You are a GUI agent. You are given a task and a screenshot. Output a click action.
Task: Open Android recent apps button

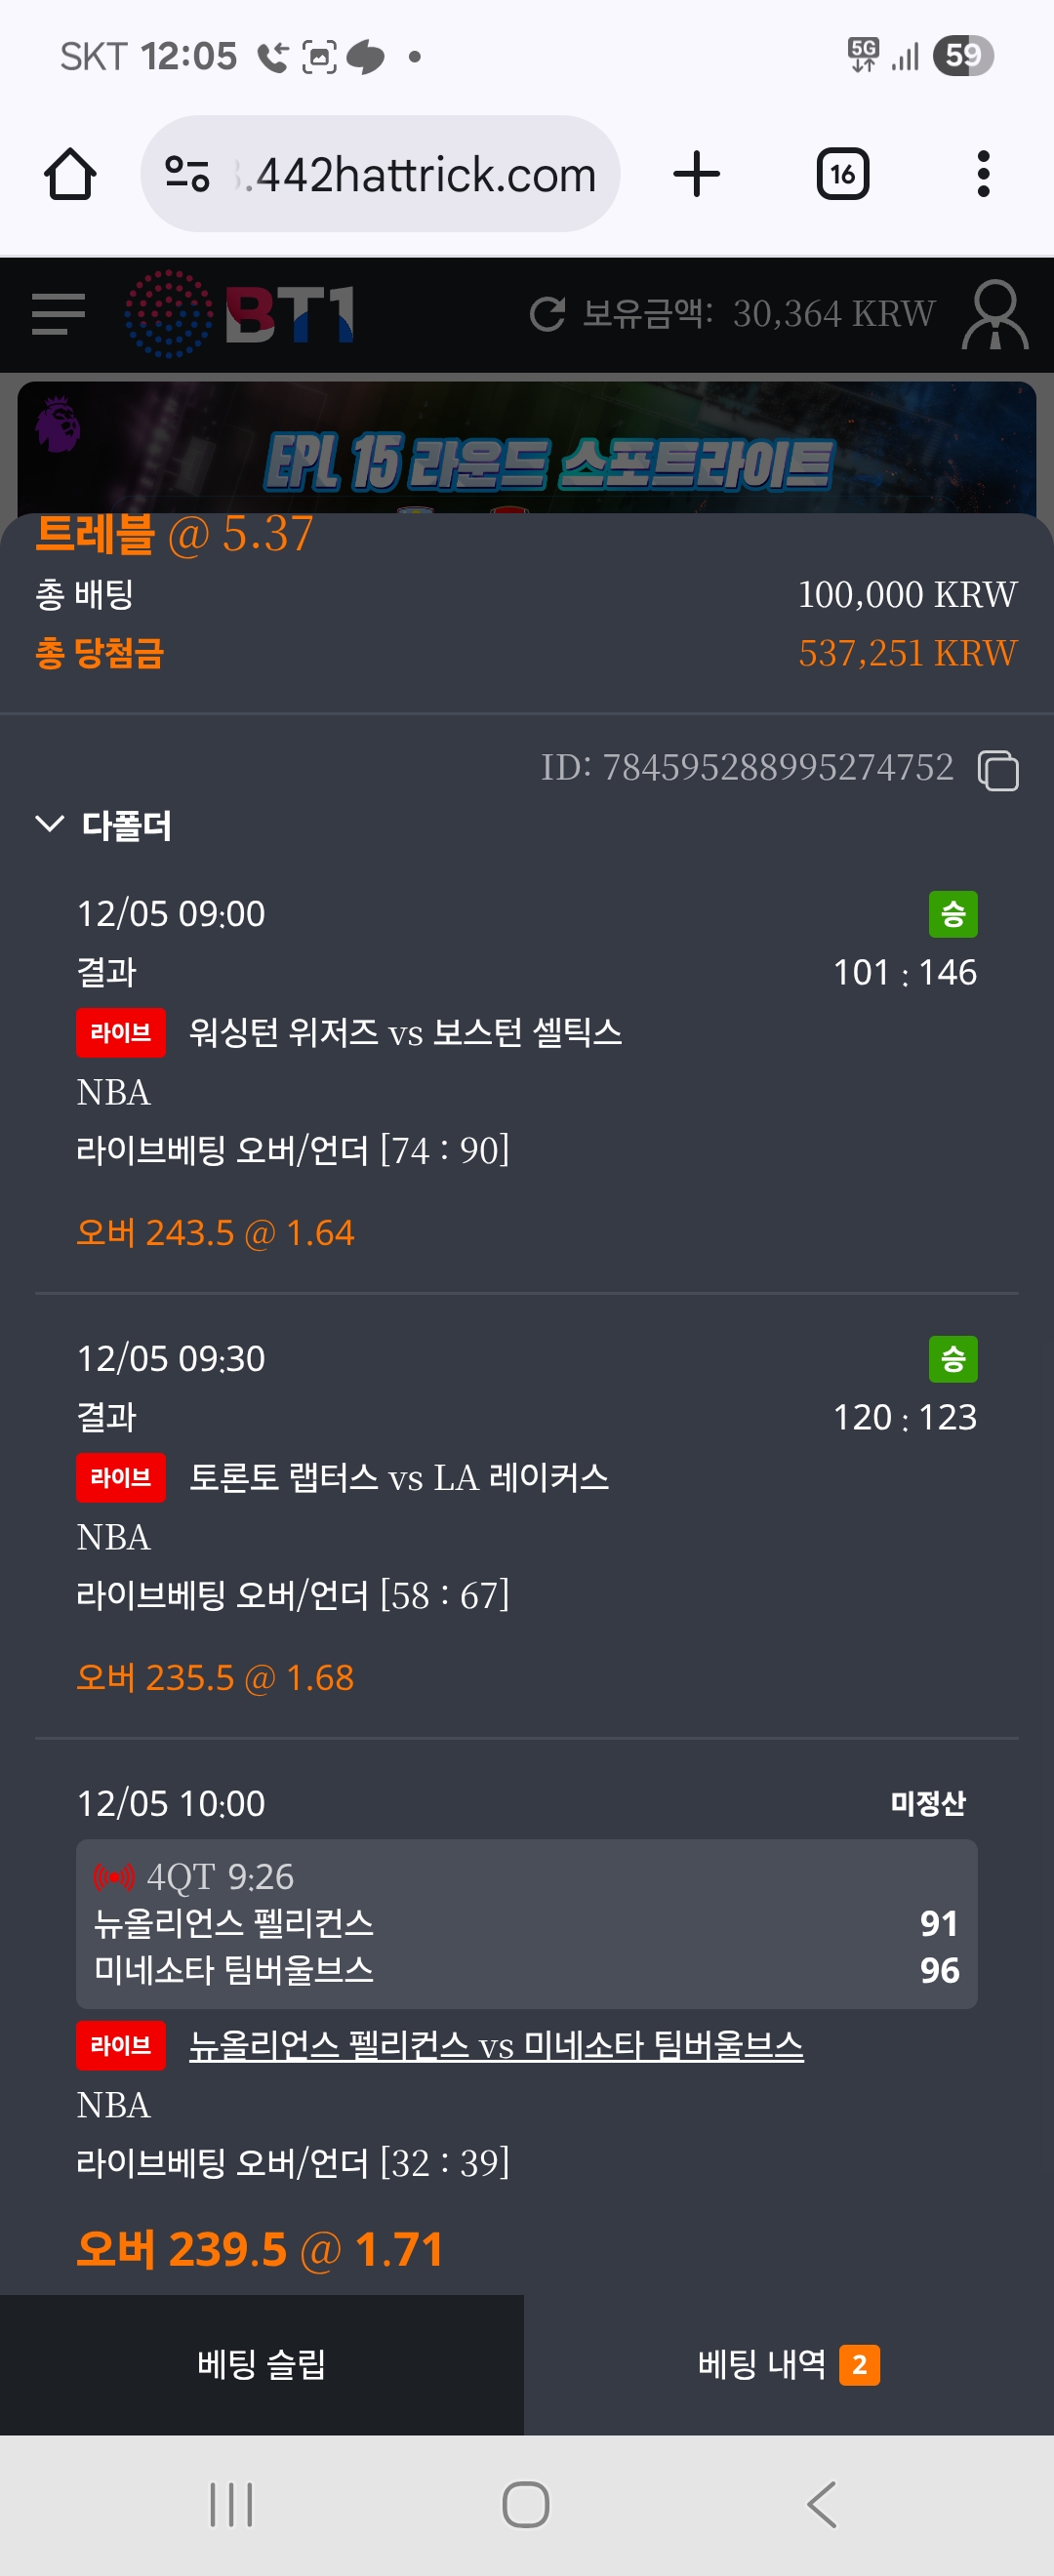point(231,2504)
